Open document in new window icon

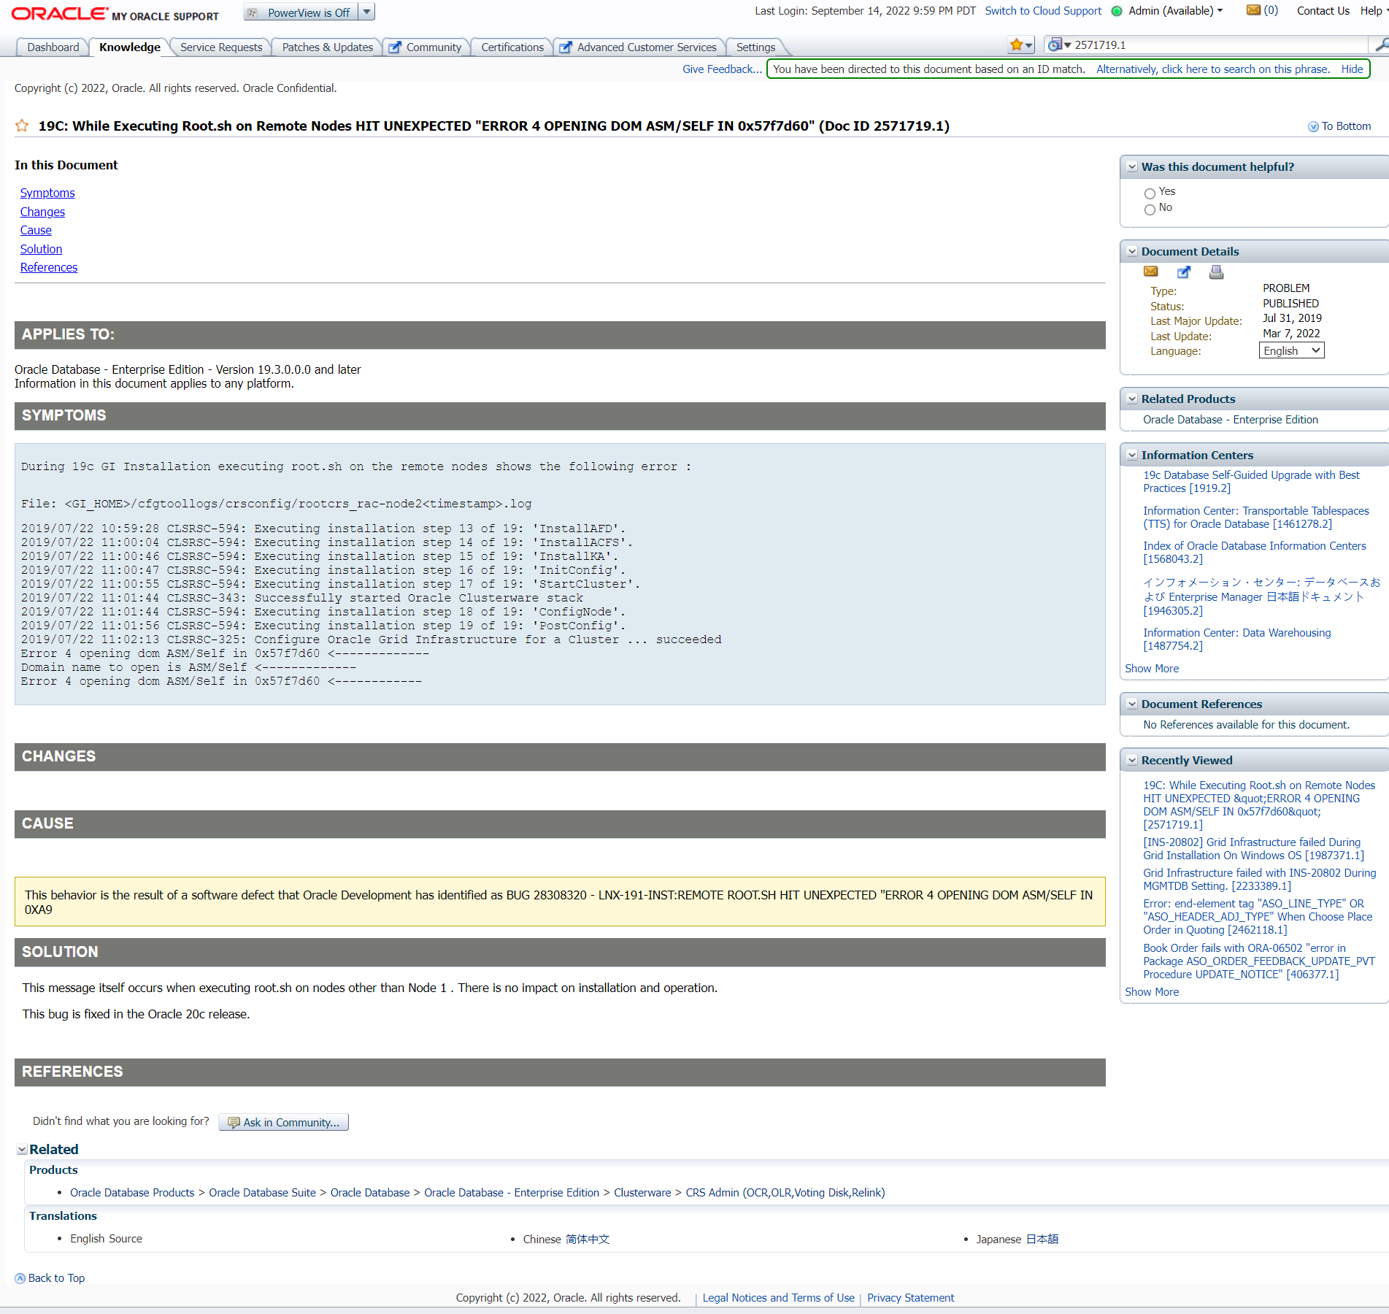pyautogui.click(x=1184, y=272)
